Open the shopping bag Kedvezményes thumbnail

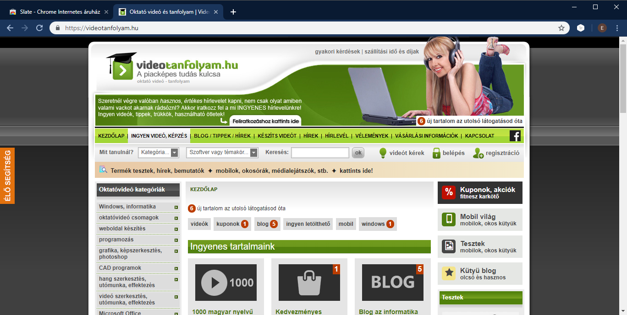pos(309,283)
